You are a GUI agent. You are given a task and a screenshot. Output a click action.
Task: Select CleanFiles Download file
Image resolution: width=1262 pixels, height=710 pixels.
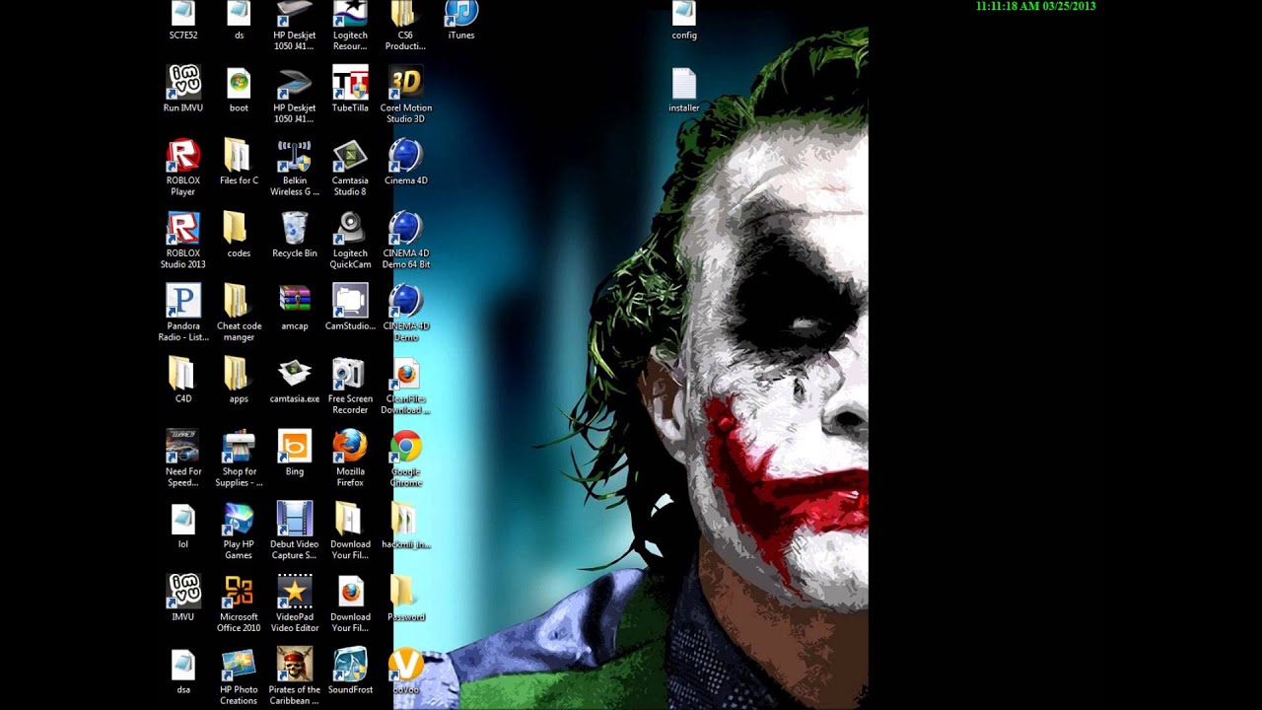[x=406, y=386]
